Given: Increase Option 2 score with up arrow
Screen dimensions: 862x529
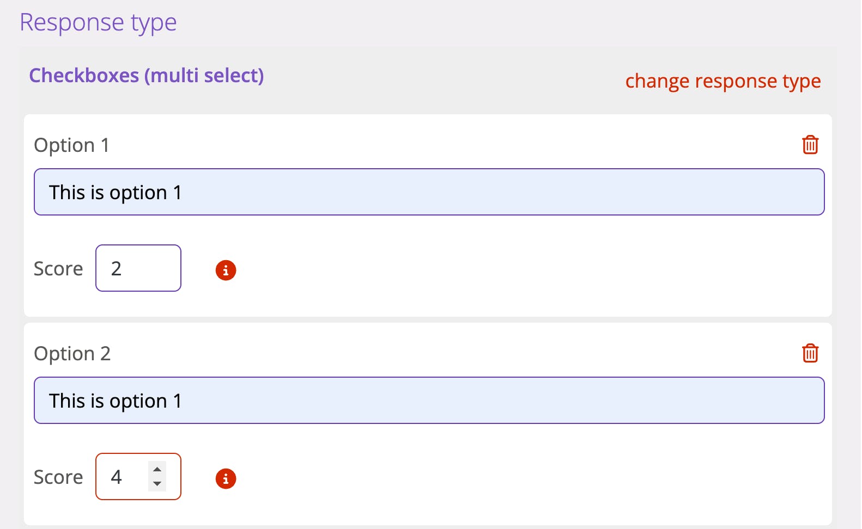Looking at the screenshot, I should [x=157, y=469].
